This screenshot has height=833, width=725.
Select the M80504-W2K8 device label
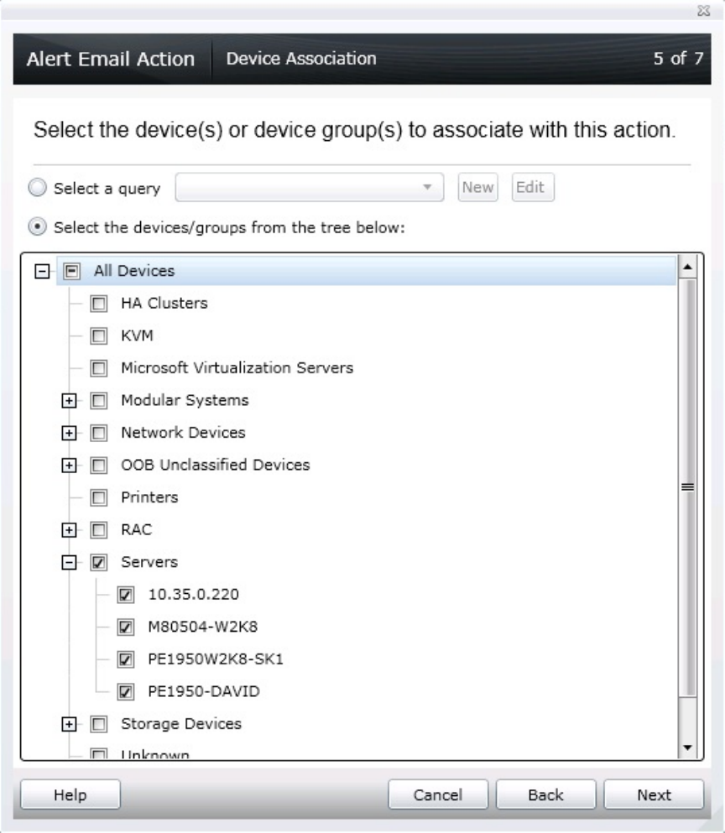(x=202, y=627)
